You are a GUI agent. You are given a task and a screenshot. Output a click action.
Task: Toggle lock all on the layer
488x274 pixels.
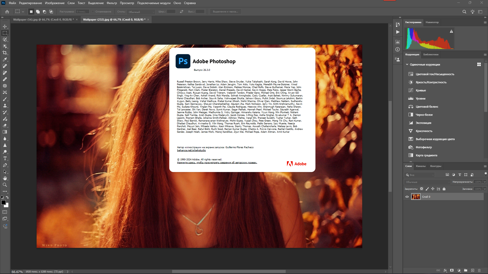pyautogui.click(x=444, y=189)
